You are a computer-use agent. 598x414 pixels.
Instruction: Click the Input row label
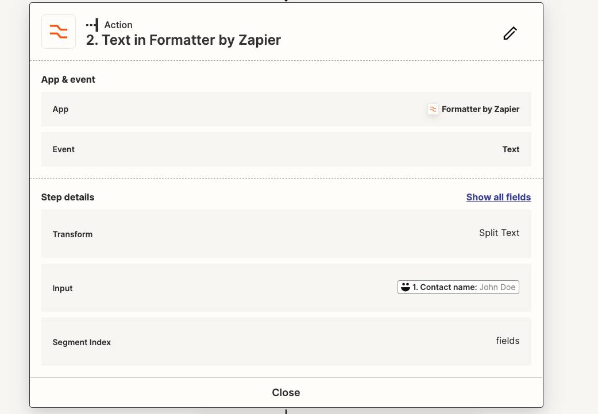[x=63, y=288]
